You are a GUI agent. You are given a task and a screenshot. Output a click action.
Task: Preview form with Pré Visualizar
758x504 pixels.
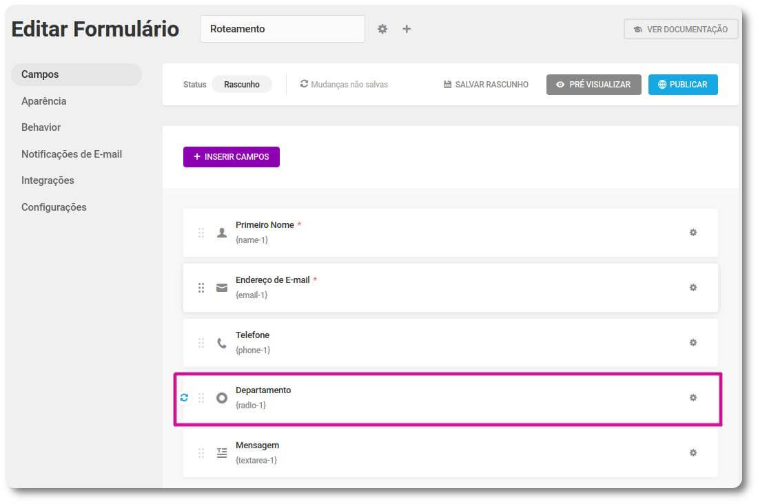point(593,85)
